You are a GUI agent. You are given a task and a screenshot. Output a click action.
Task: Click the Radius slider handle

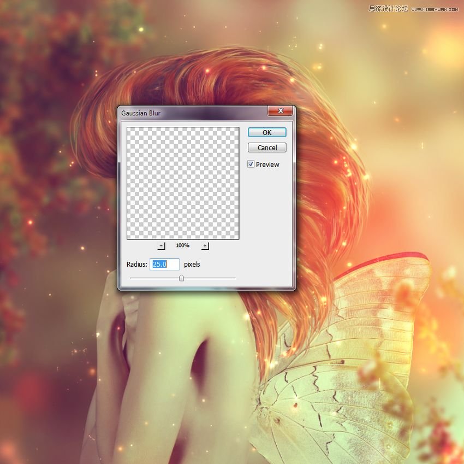[181, 278]
